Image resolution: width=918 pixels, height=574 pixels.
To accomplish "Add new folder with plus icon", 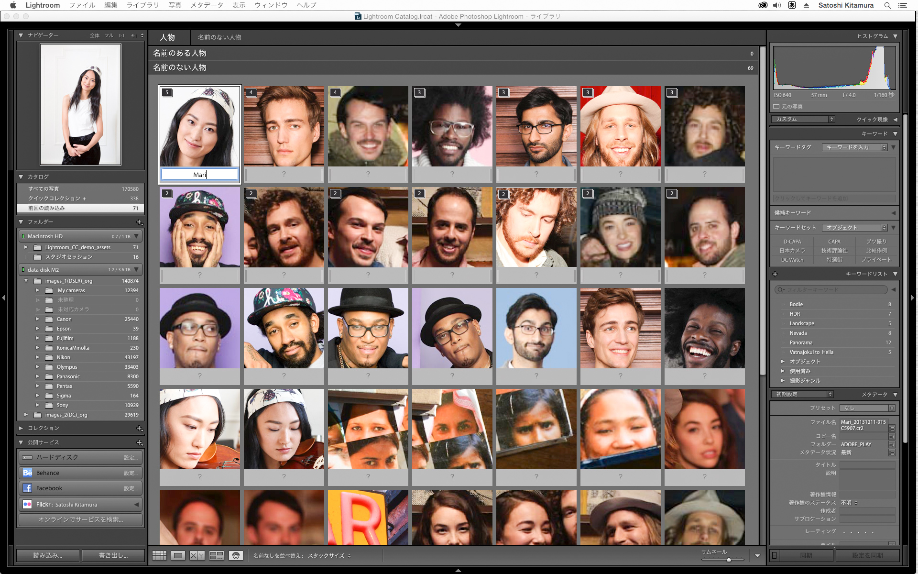I will coord(139,222).
